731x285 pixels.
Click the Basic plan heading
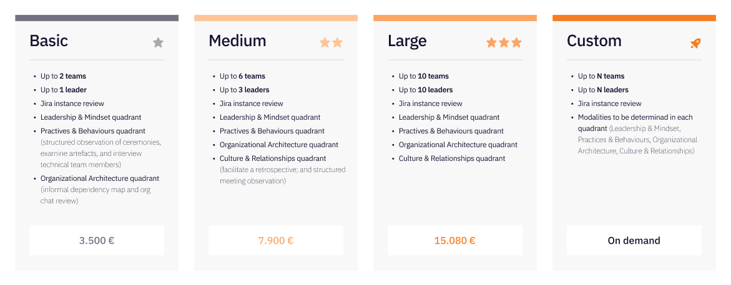[x=49, y=41]
